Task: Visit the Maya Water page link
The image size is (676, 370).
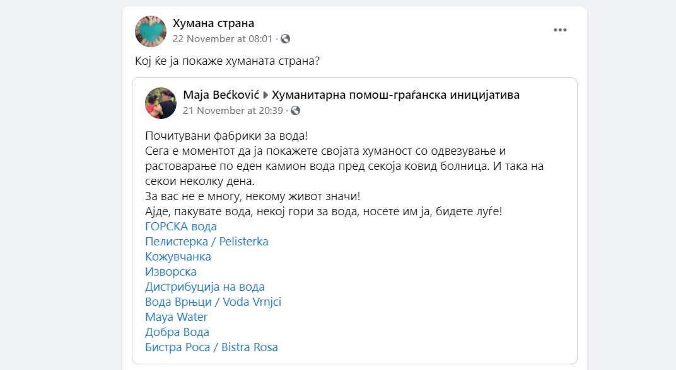Action: pos(176,317)
